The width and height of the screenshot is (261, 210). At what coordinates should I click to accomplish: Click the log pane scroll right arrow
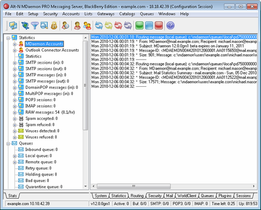[254, 186]
